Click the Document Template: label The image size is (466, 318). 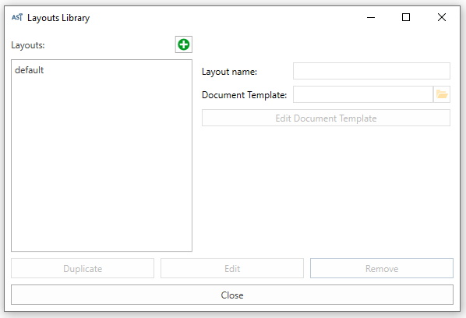(x=244, y=95)
